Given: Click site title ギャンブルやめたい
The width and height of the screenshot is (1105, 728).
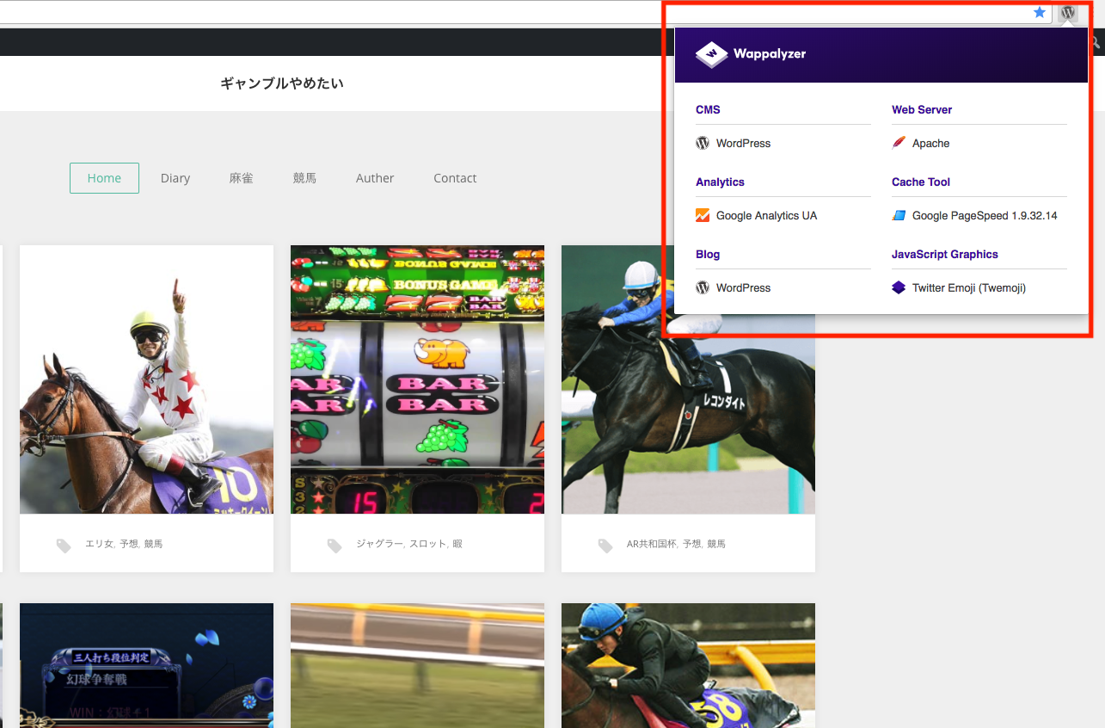Looking at the screenshot, I should tap(282, 83).
